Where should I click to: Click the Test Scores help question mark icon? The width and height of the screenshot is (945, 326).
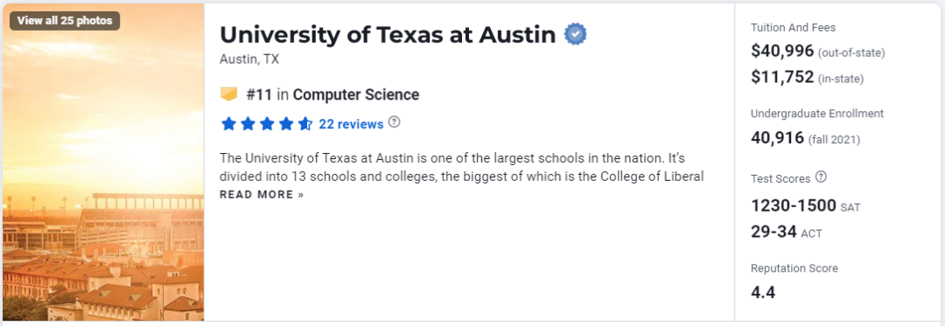pos(821,177)
